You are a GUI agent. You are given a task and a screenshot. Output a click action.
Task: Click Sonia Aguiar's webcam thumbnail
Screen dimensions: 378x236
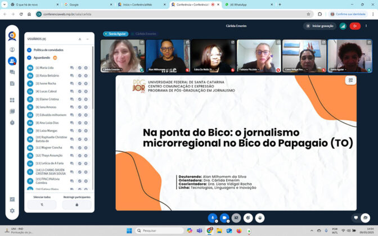tap(349, 56)
